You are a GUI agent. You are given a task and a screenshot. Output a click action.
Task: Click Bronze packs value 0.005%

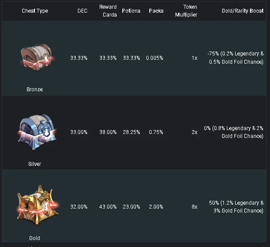click(155, 58)
